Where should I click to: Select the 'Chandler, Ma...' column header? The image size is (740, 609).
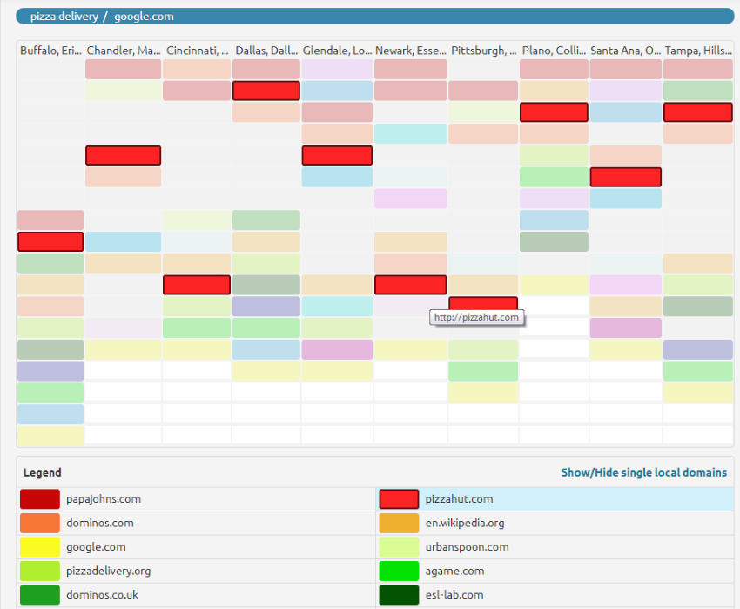[x=123, y=51]
